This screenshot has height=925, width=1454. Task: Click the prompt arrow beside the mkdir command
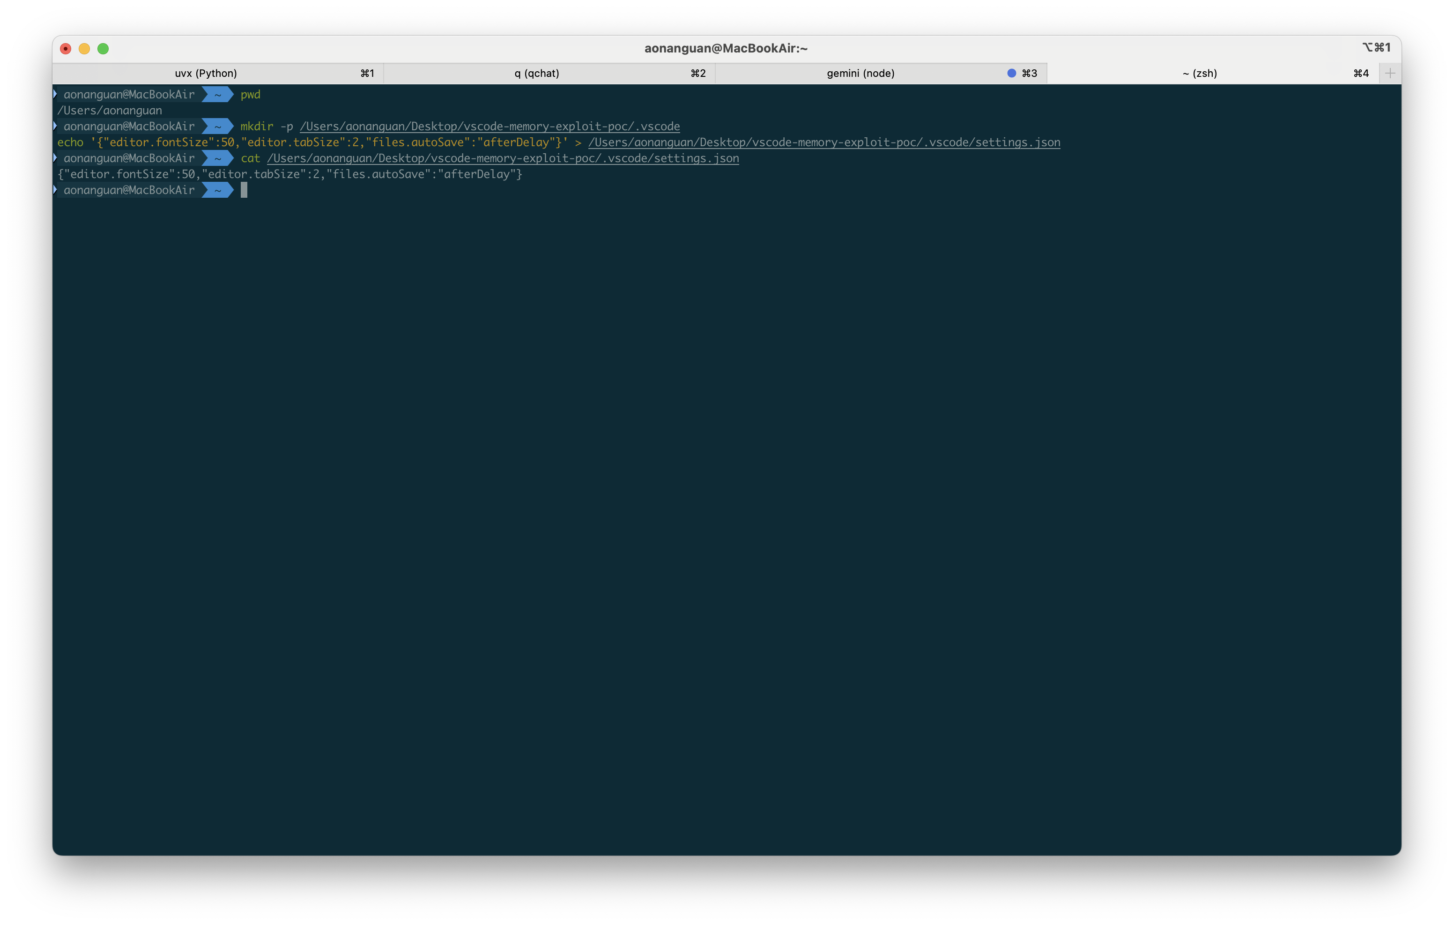coord(54,126)
